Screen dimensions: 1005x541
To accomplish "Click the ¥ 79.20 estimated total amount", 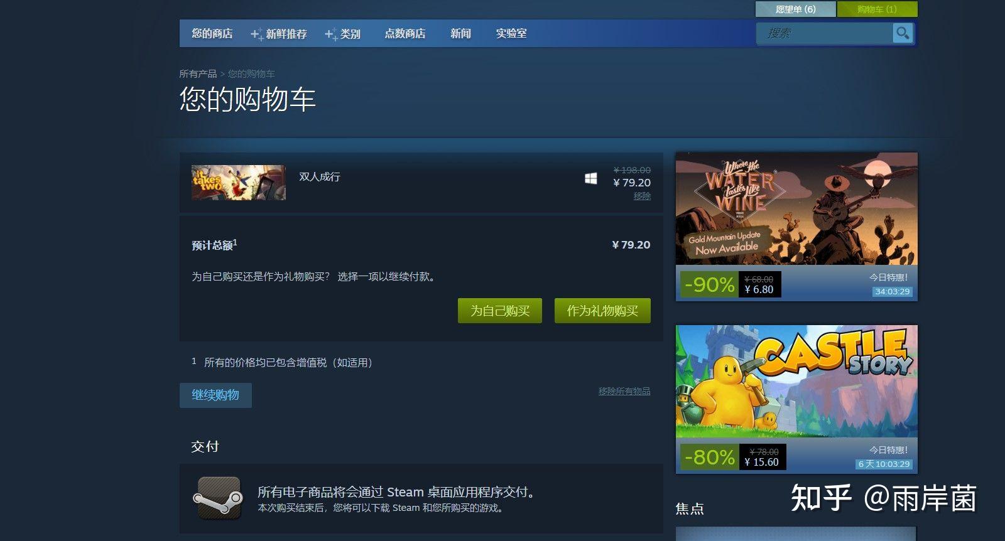I will pos(631,245).
